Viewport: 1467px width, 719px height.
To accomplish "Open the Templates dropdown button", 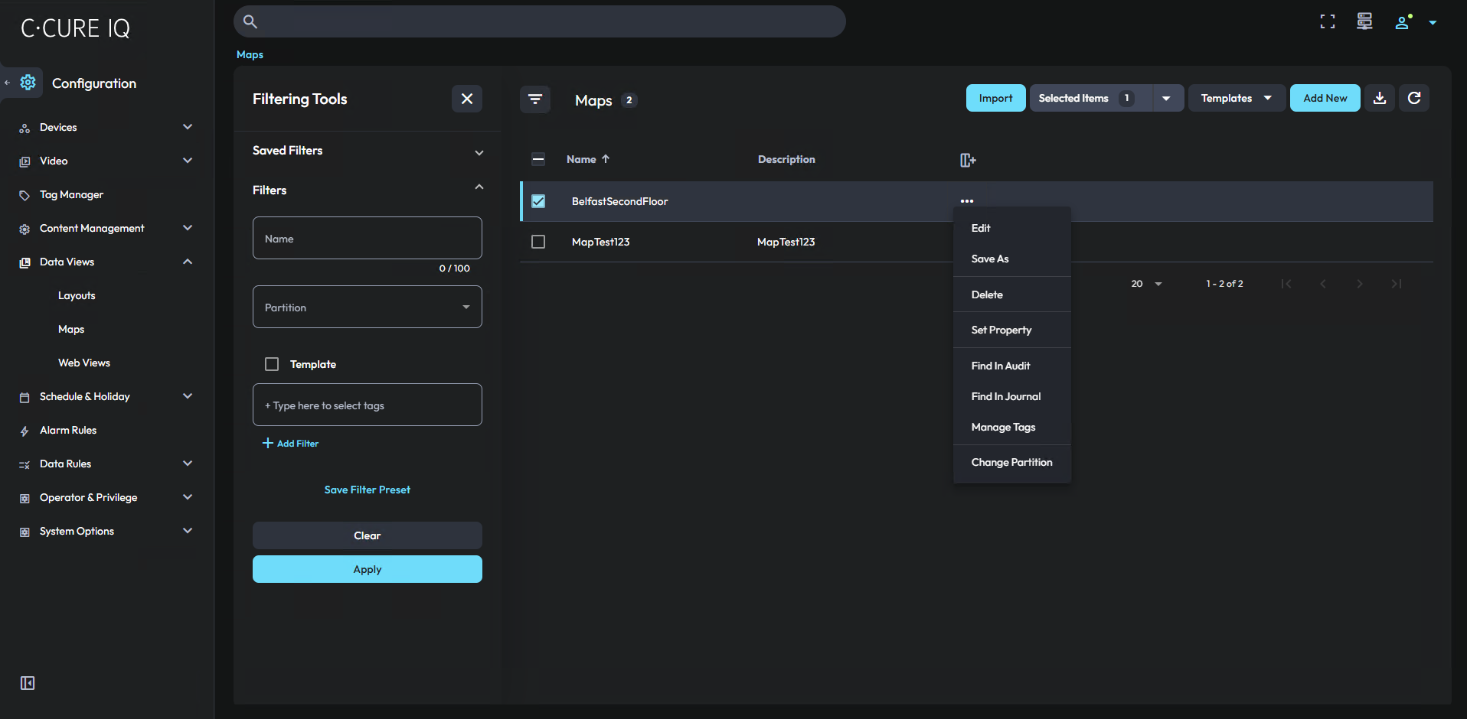I will 1236,98.
